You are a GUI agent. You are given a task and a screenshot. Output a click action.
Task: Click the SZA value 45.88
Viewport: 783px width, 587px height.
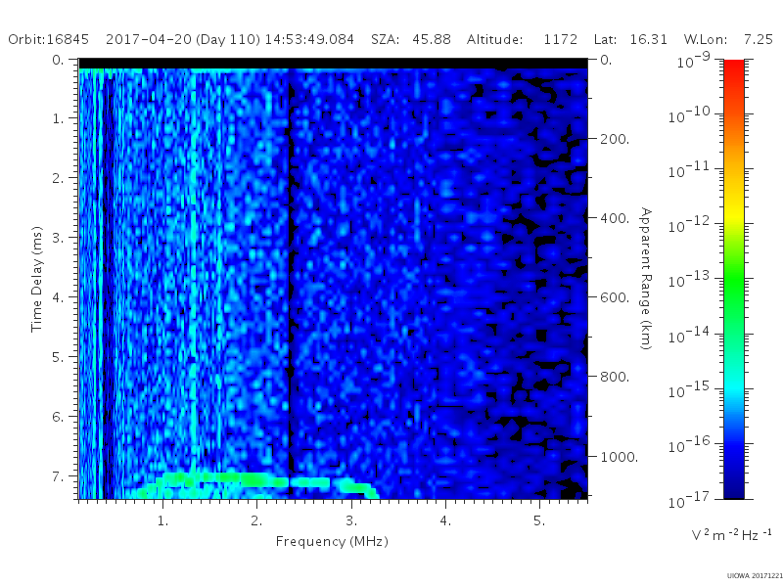[x=432, y=39]
